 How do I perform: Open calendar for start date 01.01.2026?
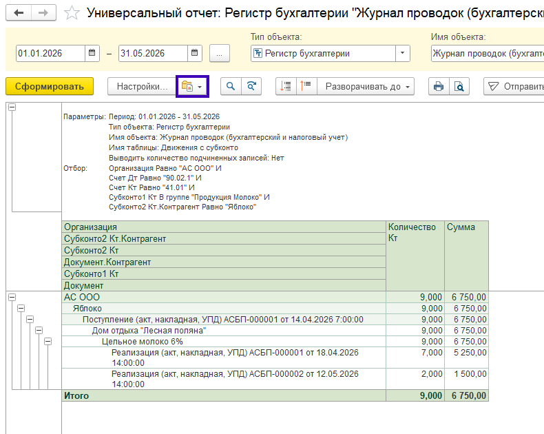click(x=92, y=53)
